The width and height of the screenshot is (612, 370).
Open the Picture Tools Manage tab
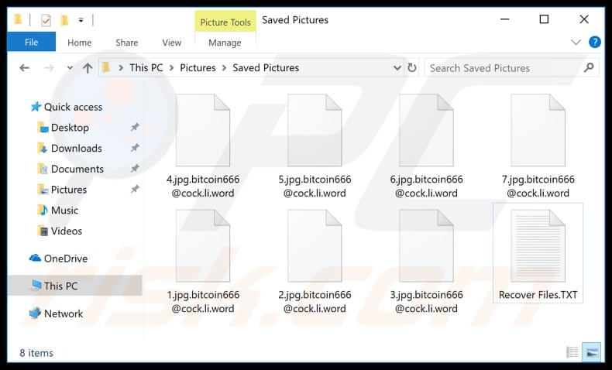(225, 43)
